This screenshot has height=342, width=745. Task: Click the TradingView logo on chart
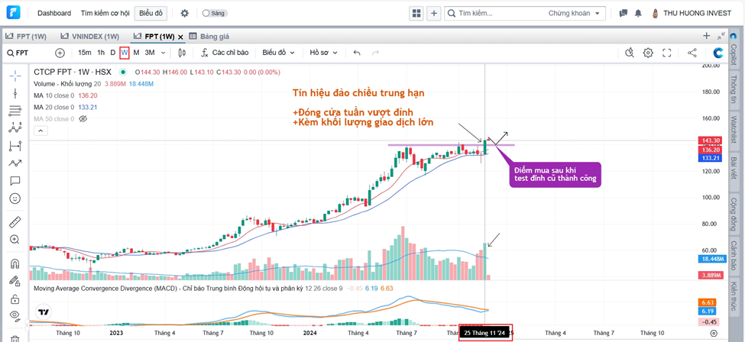pyautogui.click(x=44, y=312)
